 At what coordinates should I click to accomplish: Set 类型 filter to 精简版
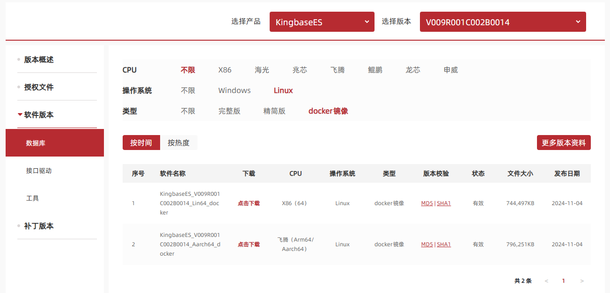coord(274,111)
